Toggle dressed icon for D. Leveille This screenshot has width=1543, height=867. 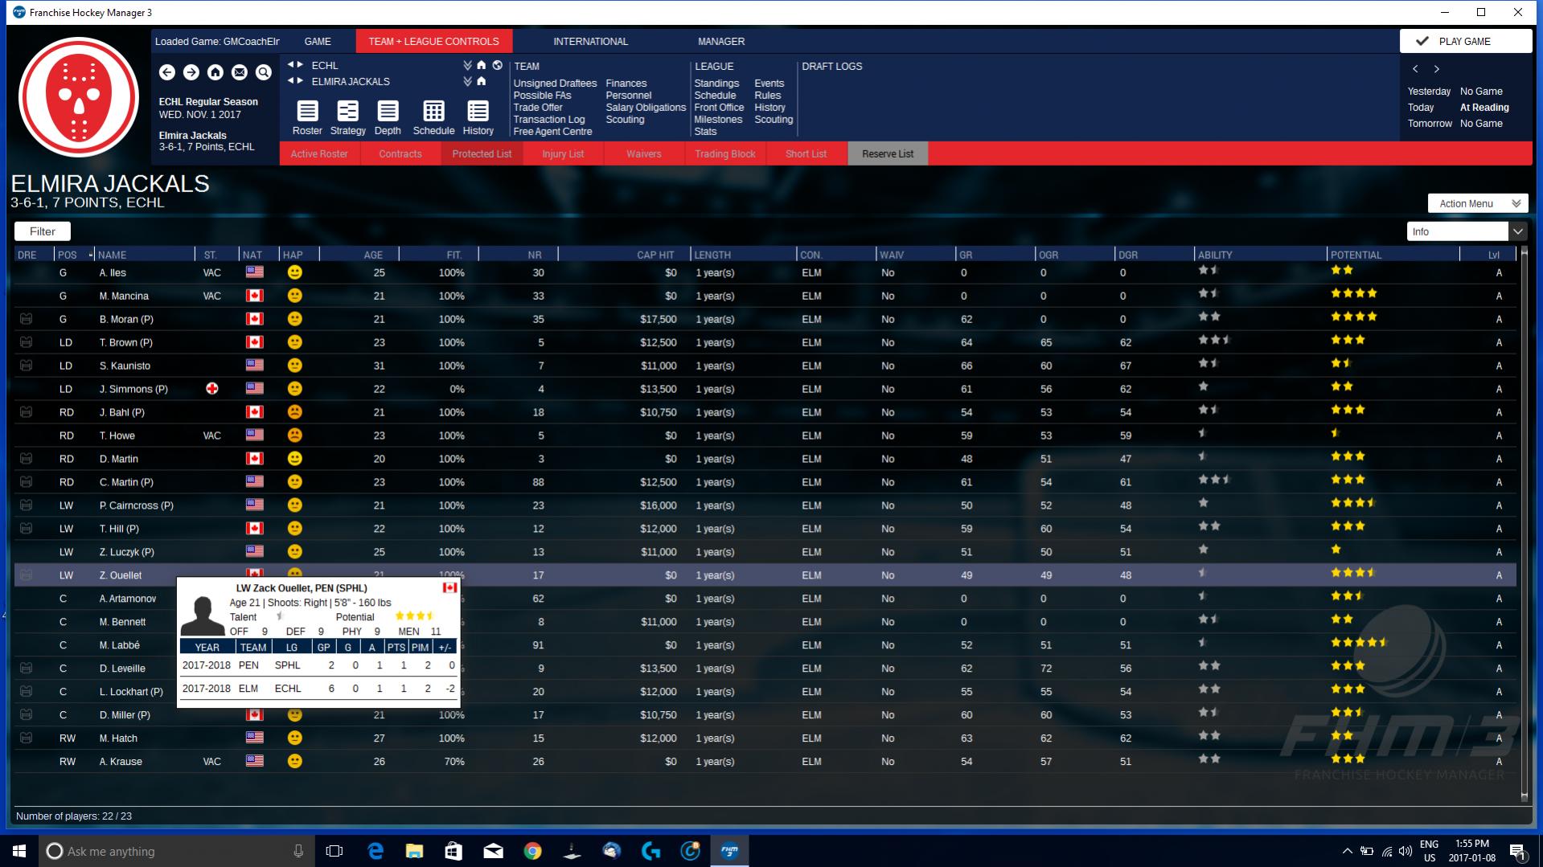(x=27, y=668)
